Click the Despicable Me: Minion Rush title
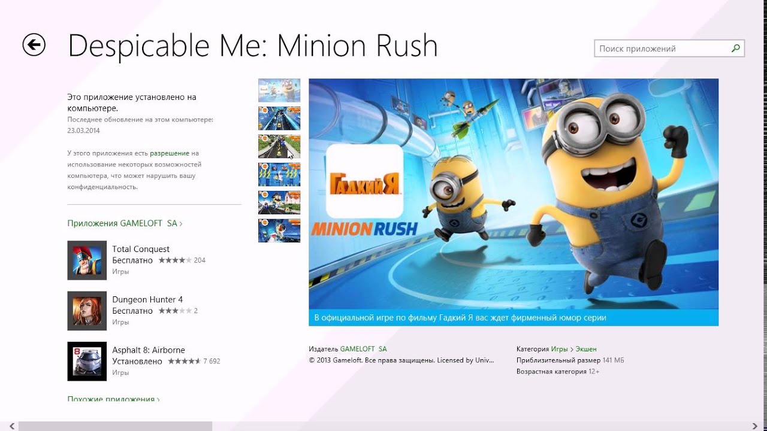 [x=253, y=45]
